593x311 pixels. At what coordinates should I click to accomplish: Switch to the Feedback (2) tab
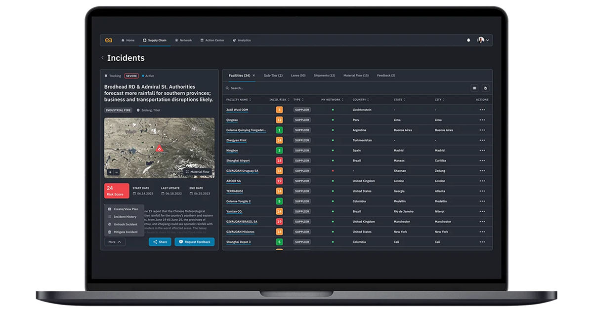click(x=386, y=76)
